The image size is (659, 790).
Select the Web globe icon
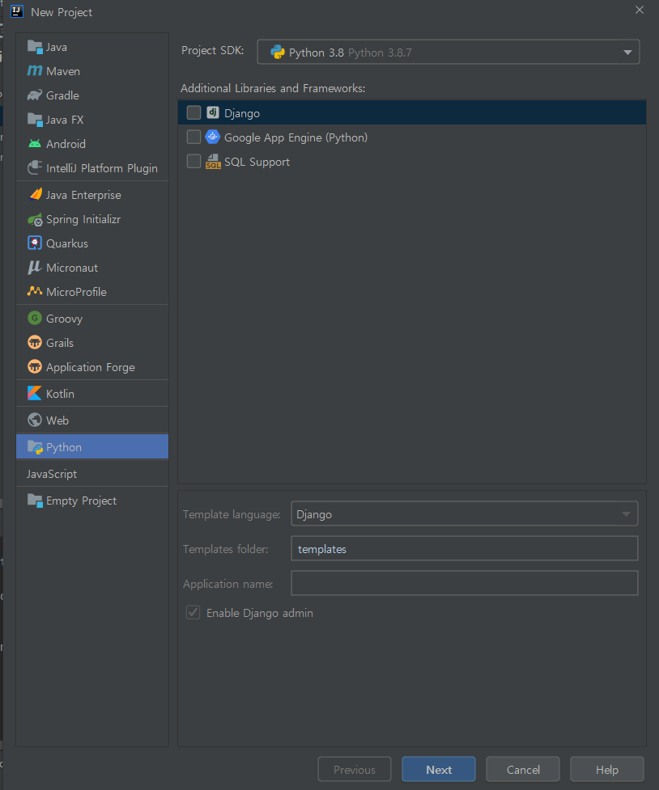point(35,420)
